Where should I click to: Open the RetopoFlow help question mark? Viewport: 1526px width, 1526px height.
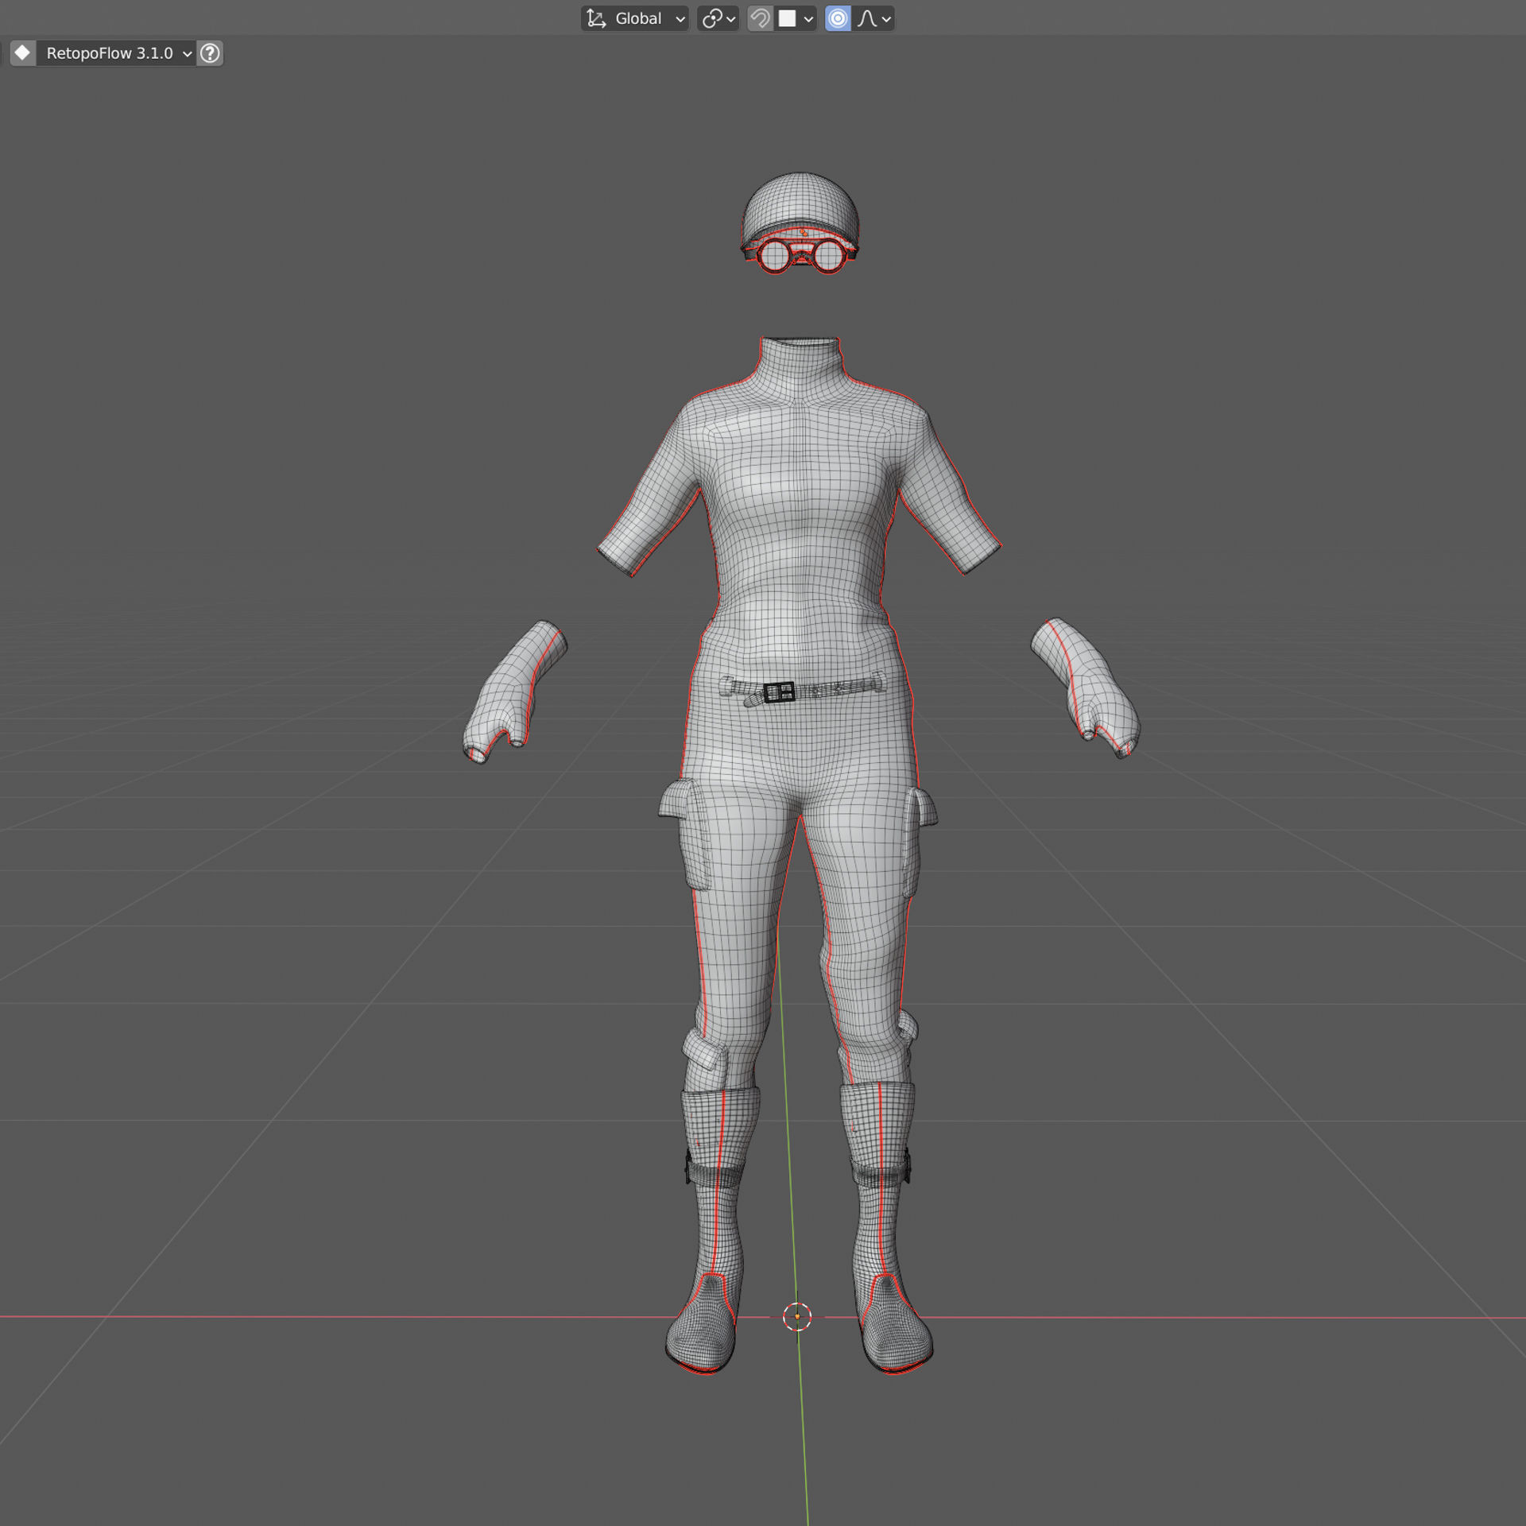210,53
